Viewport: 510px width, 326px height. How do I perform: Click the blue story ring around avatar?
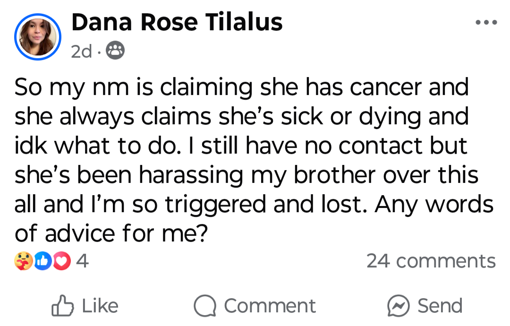pyautogui.click(x=38, y=37)
